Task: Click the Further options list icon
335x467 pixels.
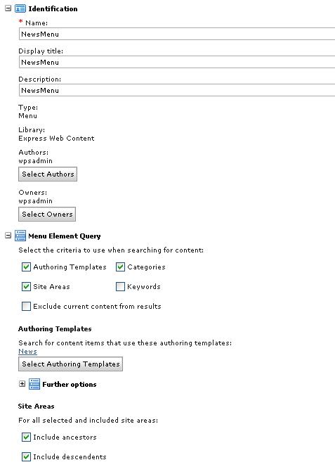Action: (x=34, y=384)
